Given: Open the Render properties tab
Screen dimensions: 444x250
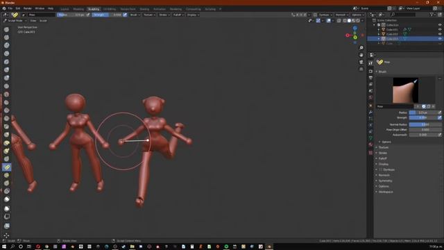Looking at the screenshot, I should pyautogui.click(x=370, y=72).
